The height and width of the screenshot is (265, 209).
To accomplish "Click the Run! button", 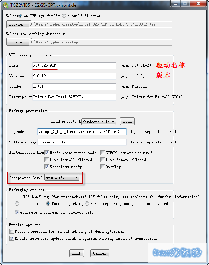I will [x=76, y=253].
